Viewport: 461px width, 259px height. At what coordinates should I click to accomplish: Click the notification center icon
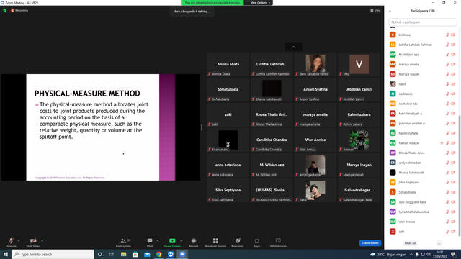pos(454,254)
